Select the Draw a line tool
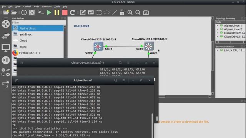 [115, 12]
